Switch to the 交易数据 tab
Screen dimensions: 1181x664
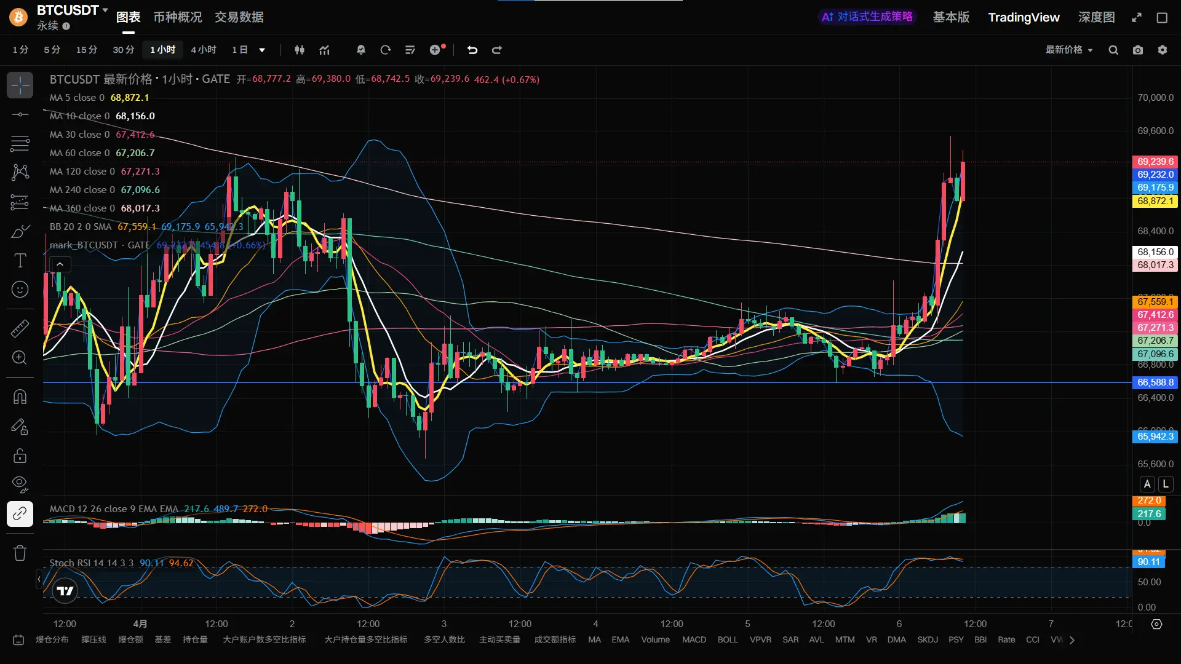pyautogui.click(x=239, y=17)
